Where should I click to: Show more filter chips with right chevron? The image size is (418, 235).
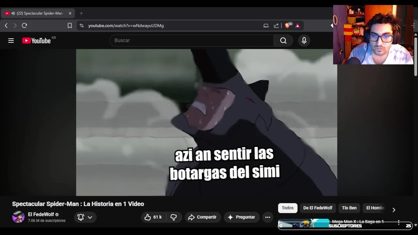click(x=394, y=210)
